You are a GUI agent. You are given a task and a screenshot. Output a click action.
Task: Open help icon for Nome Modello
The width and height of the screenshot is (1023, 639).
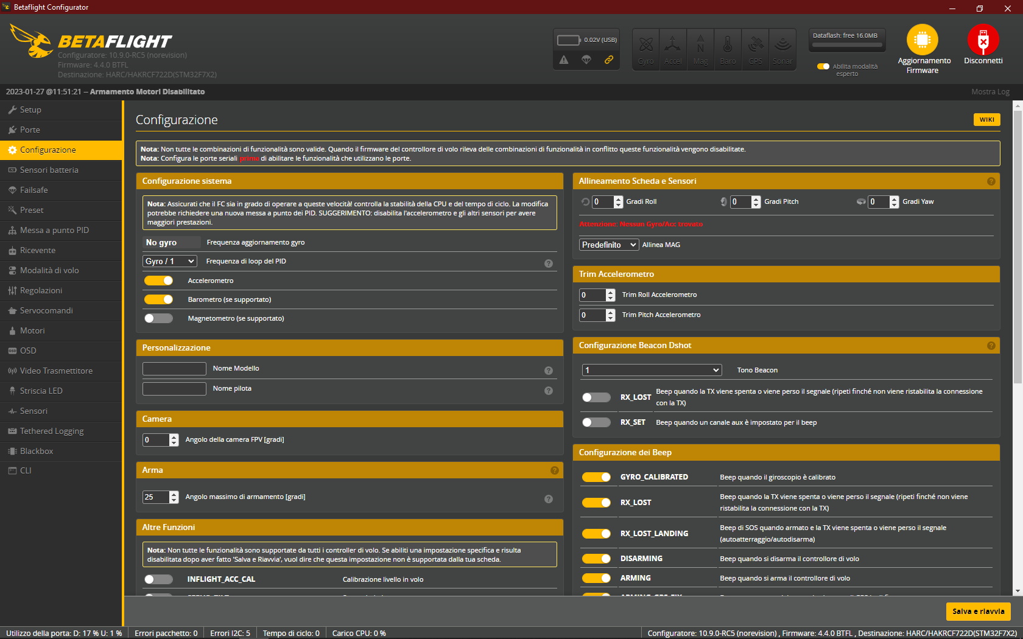pyautogui.click(x=549, y=371)
